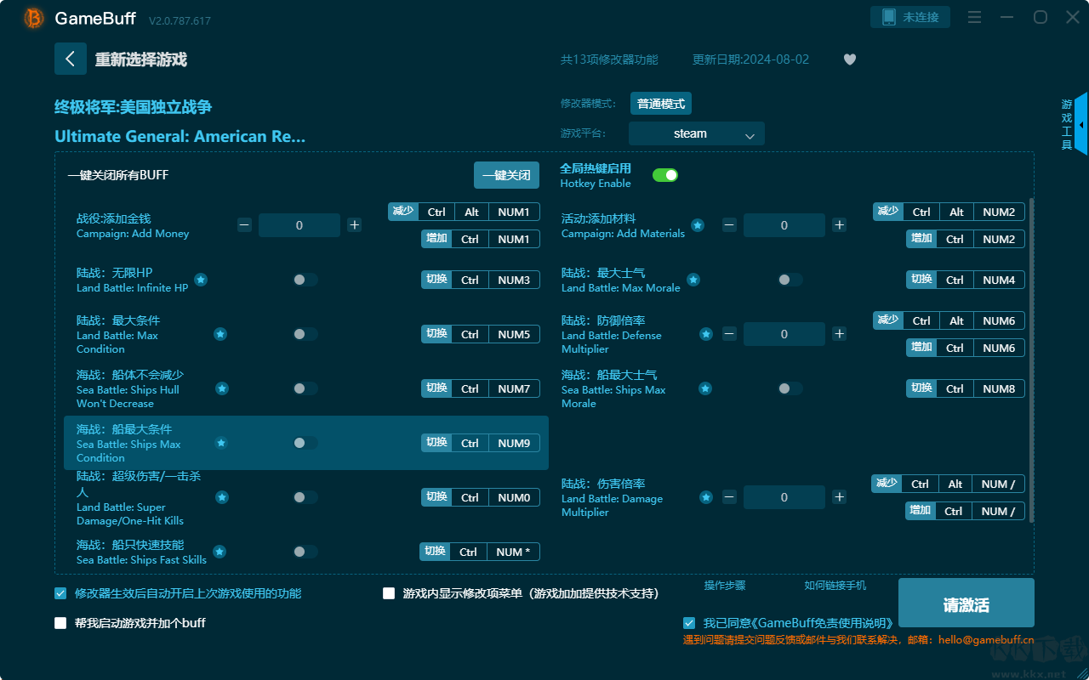The height and width of the screenshot is (680, 1089).
Task: Click Add Money value input field
Action: click(x=299, y=225)
